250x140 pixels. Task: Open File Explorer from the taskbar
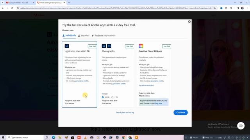[60, 137]
